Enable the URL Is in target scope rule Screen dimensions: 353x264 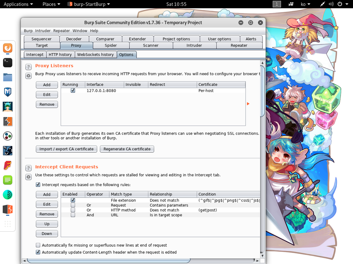pos(73,215)
